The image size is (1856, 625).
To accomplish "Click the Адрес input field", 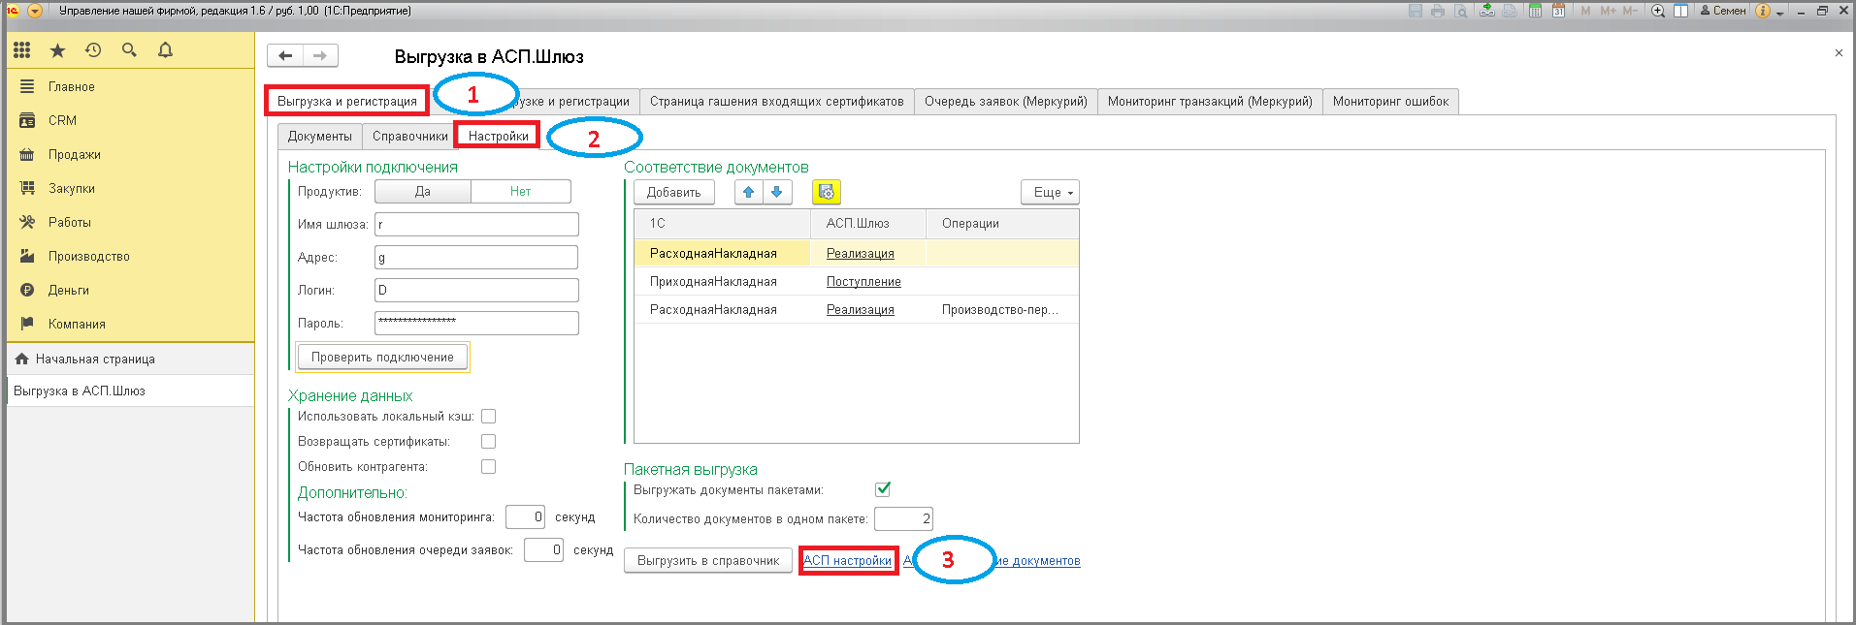I will (x=476, y=257).
